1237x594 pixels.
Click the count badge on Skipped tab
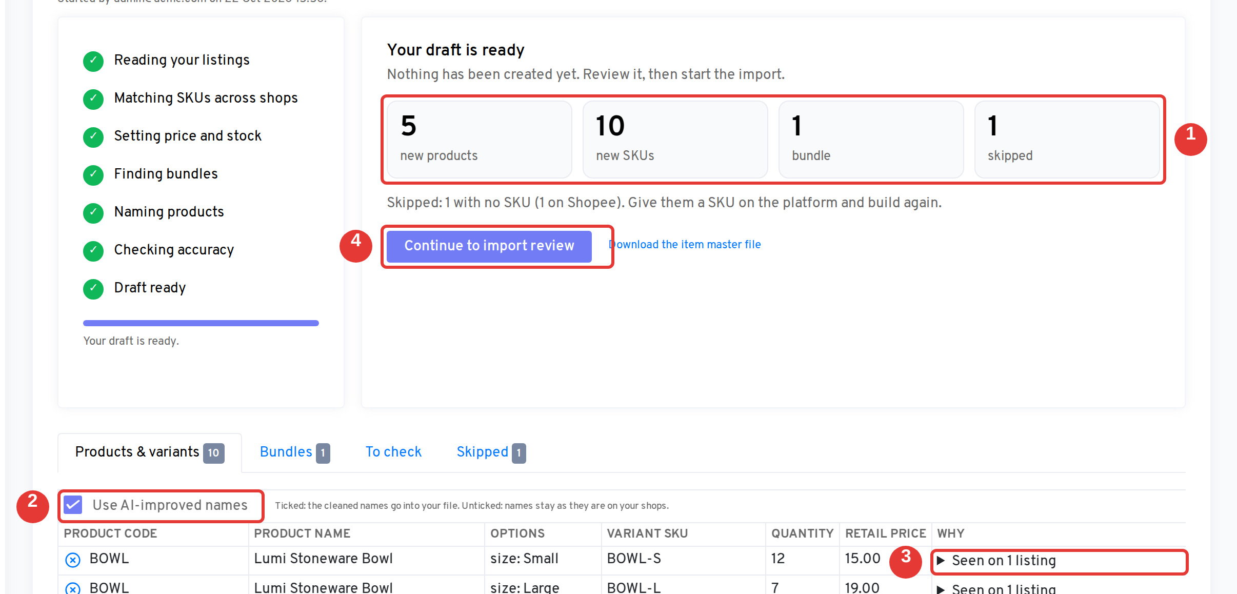tap(519, 453)
